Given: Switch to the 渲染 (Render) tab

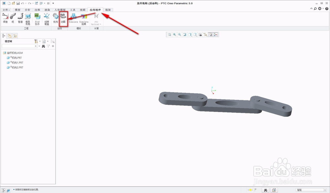Looking at the screenshot, I should 47,10.
